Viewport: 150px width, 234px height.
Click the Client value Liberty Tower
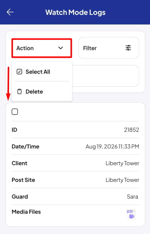pyautogui.click(x=122, y=163)
